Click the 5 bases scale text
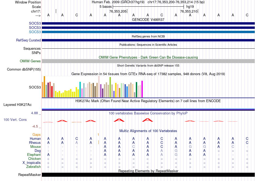Viewport: 255px width, 181px height. click(106, 7)
